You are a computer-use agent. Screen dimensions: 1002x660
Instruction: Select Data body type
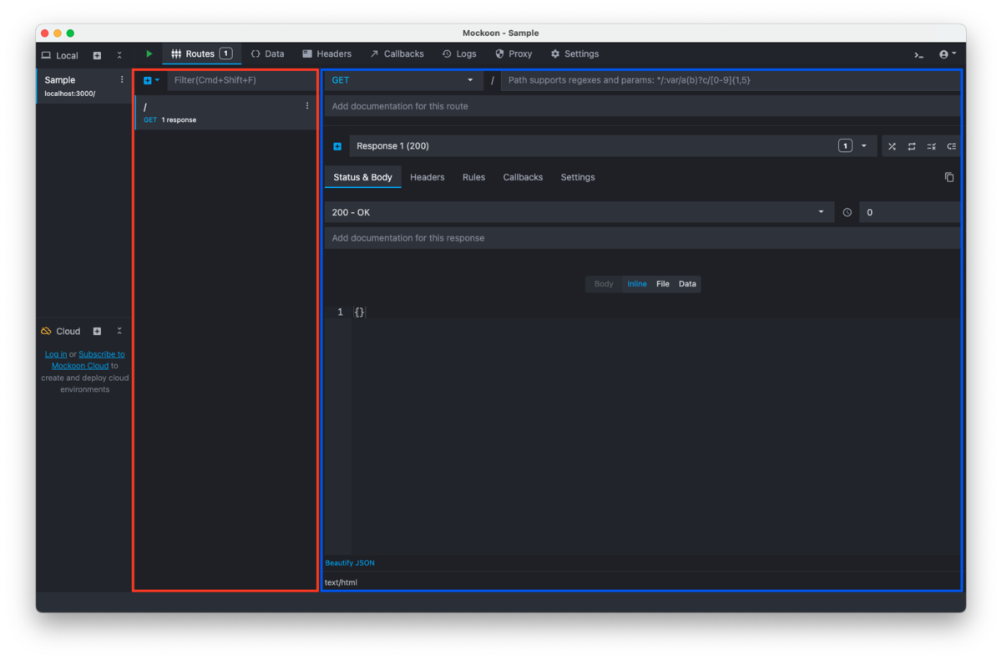(x=687, y=284)
